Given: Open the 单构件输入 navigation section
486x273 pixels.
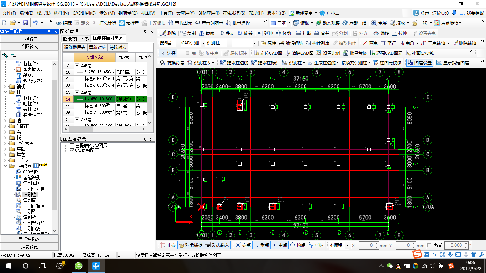Looking at the screenshot, I should tap(29, 239).
